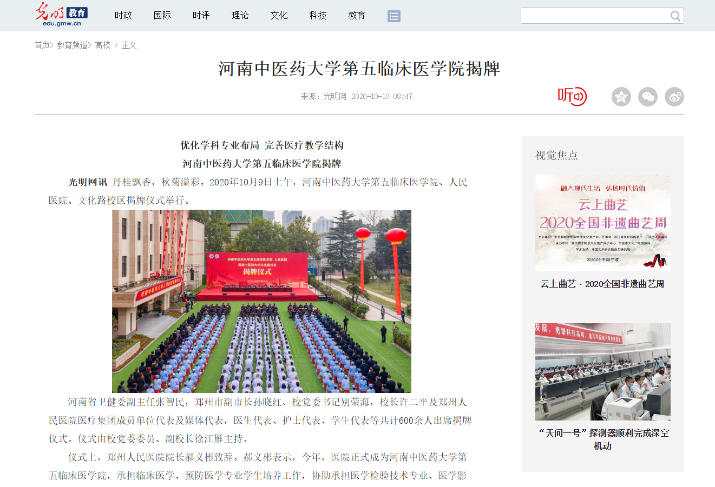Open the 科技 nav item
Screen dimensions: 715x487
[x=318, y=16]
